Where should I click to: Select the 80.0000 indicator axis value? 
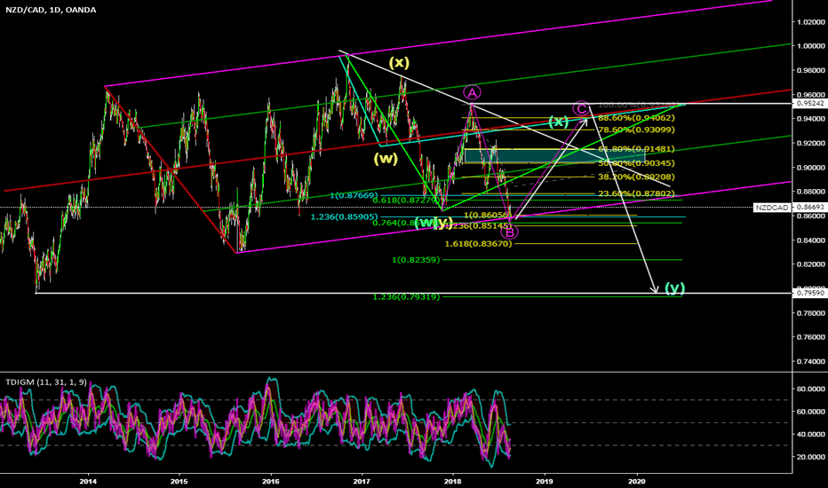click(x=811, y=389)
